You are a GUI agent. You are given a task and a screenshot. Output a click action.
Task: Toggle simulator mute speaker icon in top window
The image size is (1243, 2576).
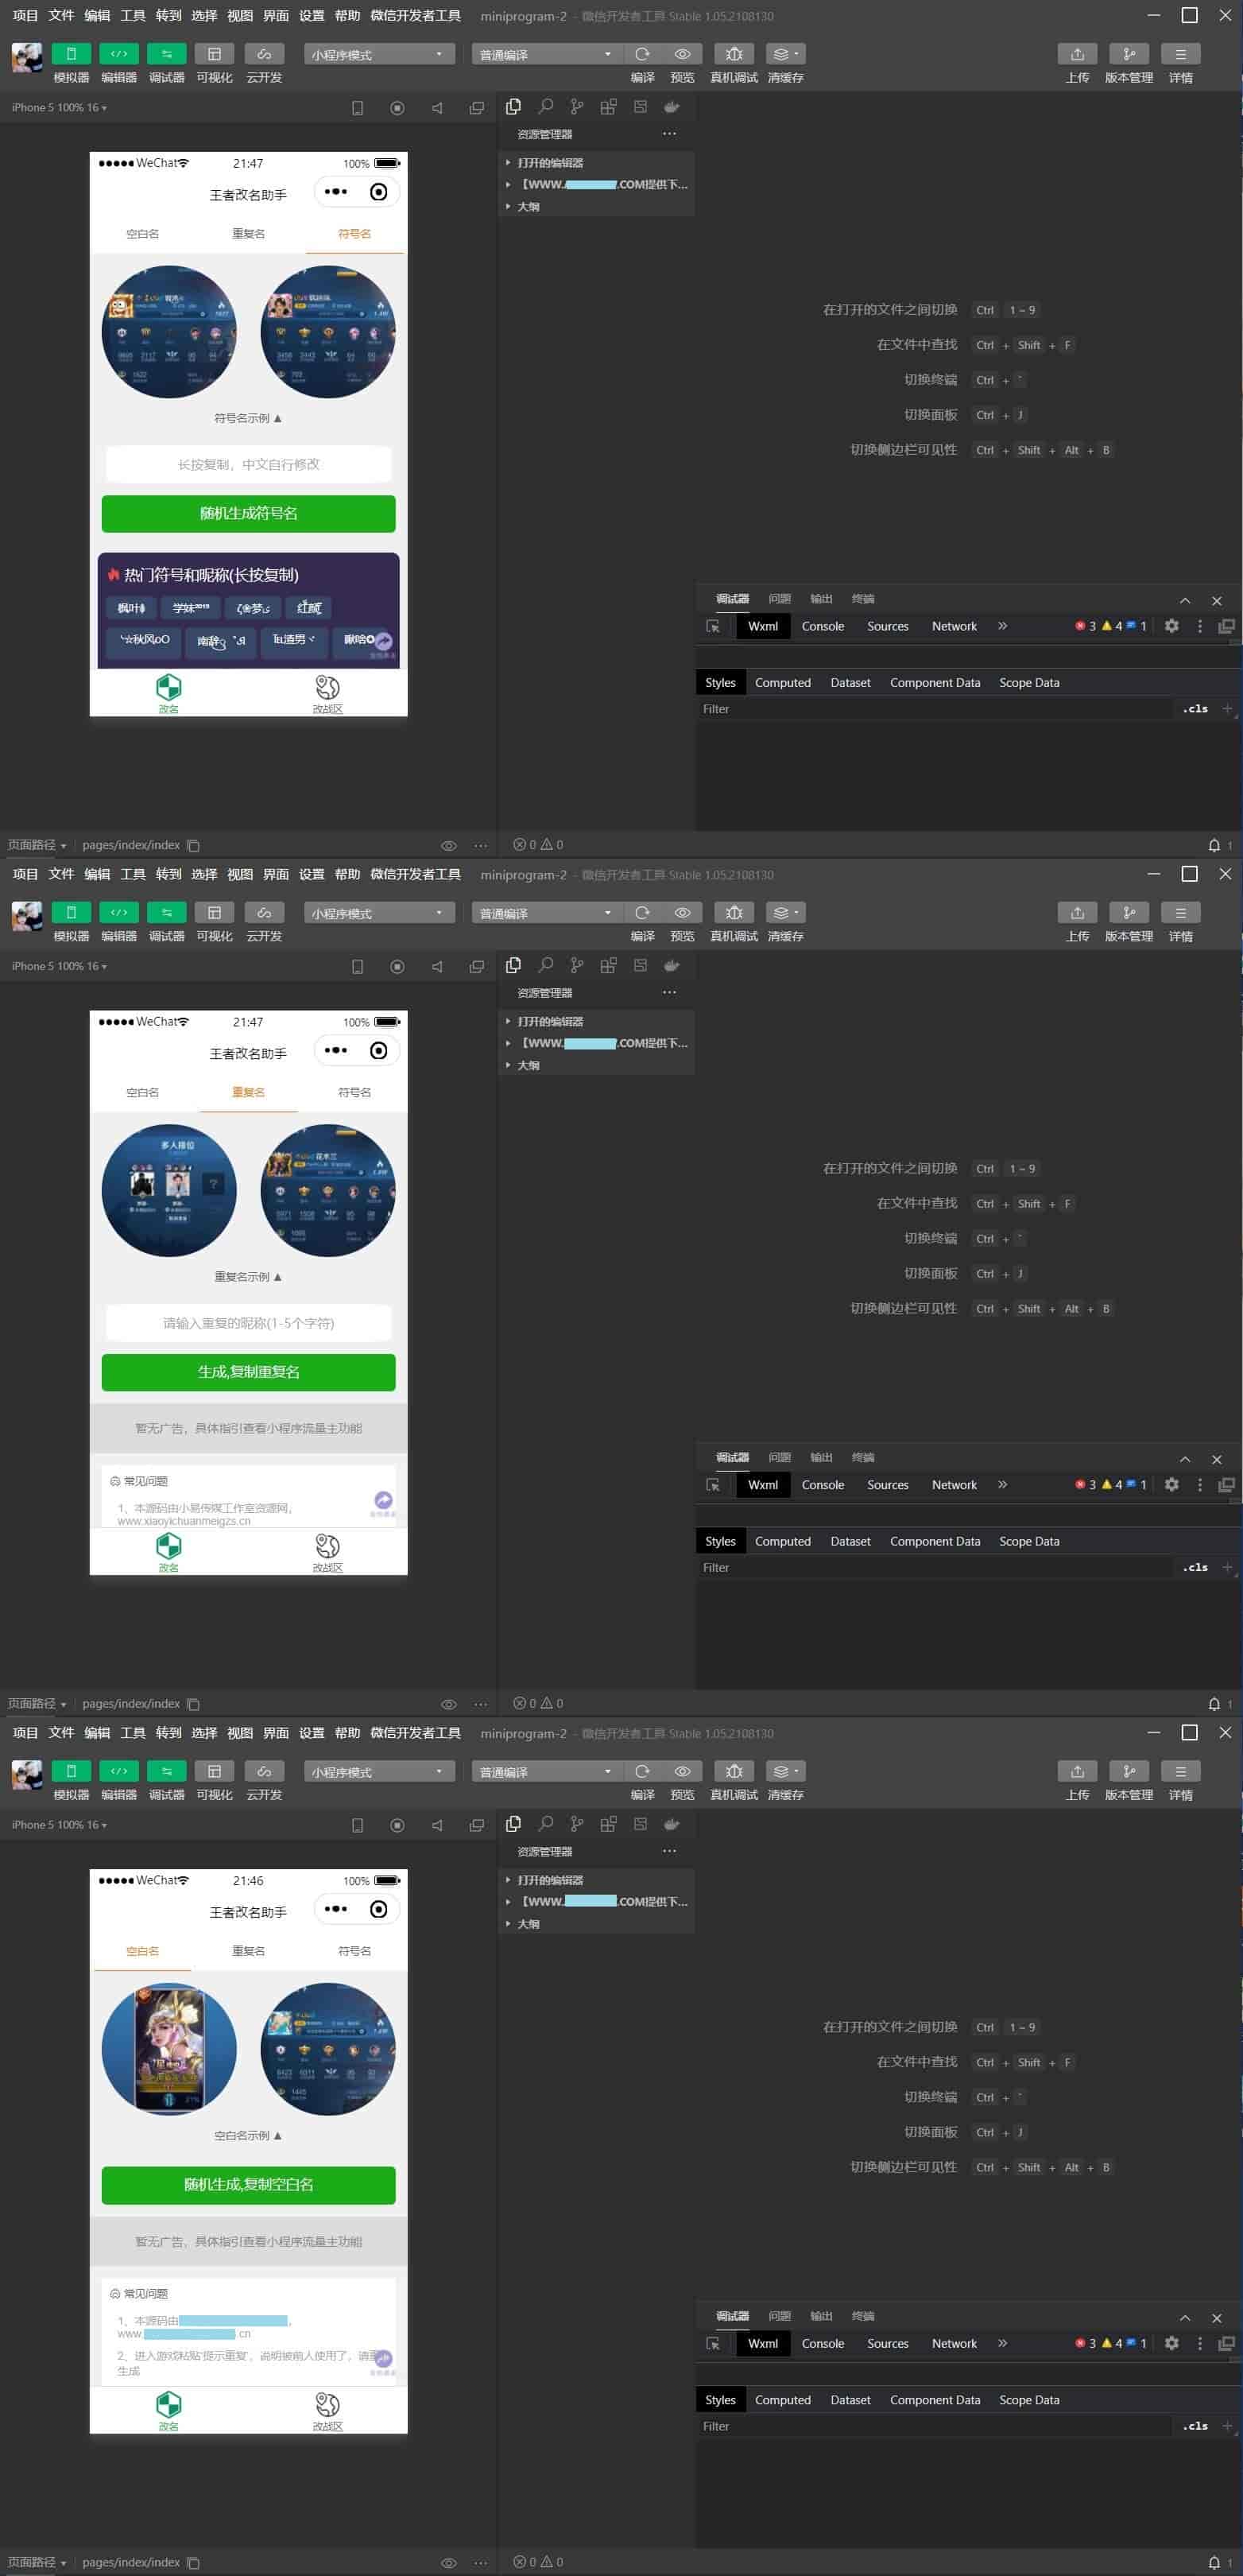[437, 108]
